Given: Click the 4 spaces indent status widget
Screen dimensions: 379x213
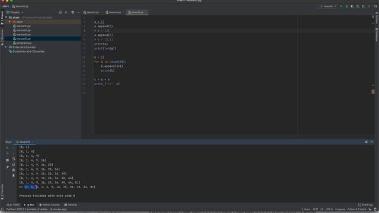Looking at the screenshot, I should point(340,209).
